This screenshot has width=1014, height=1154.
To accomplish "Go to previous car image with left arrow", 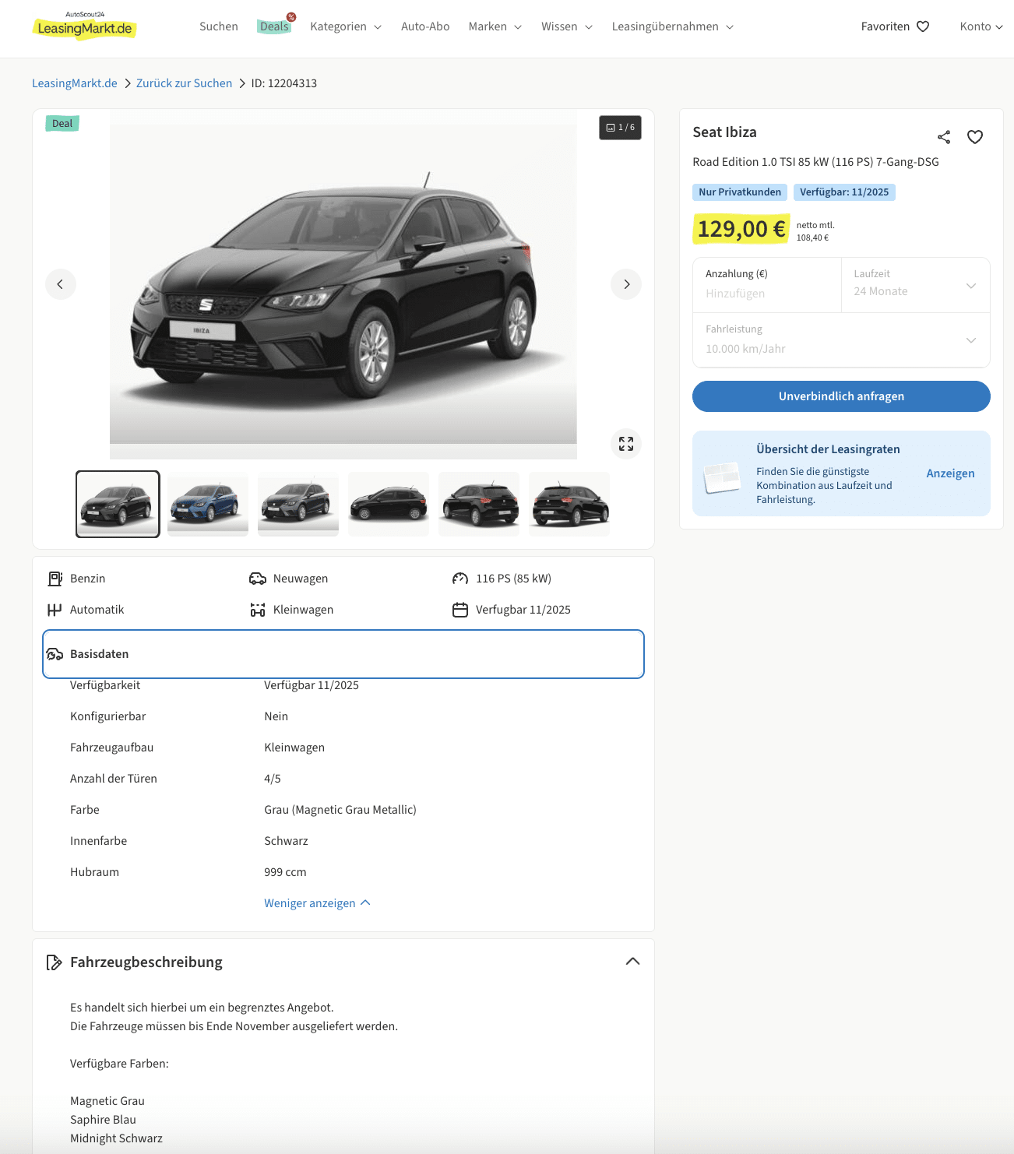I will point(61,284).
